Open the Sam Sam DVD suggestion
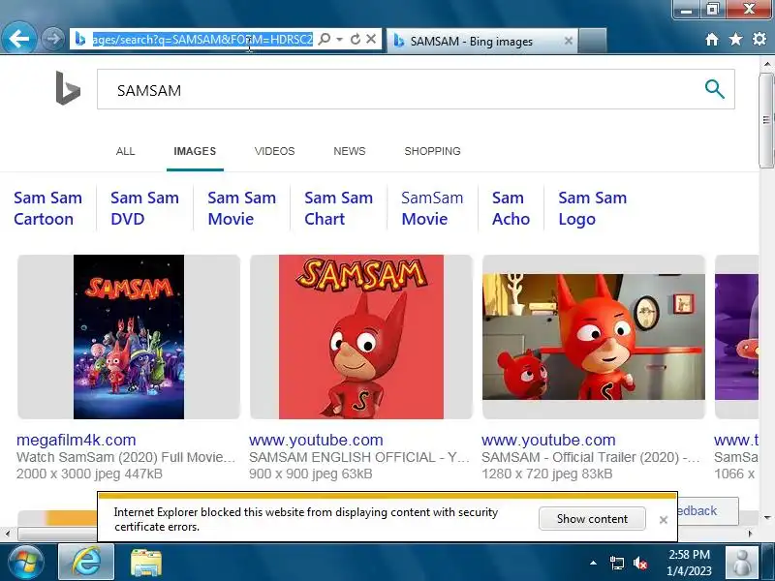The height and width of the screenshot is (581, 775). click(144, 208)
